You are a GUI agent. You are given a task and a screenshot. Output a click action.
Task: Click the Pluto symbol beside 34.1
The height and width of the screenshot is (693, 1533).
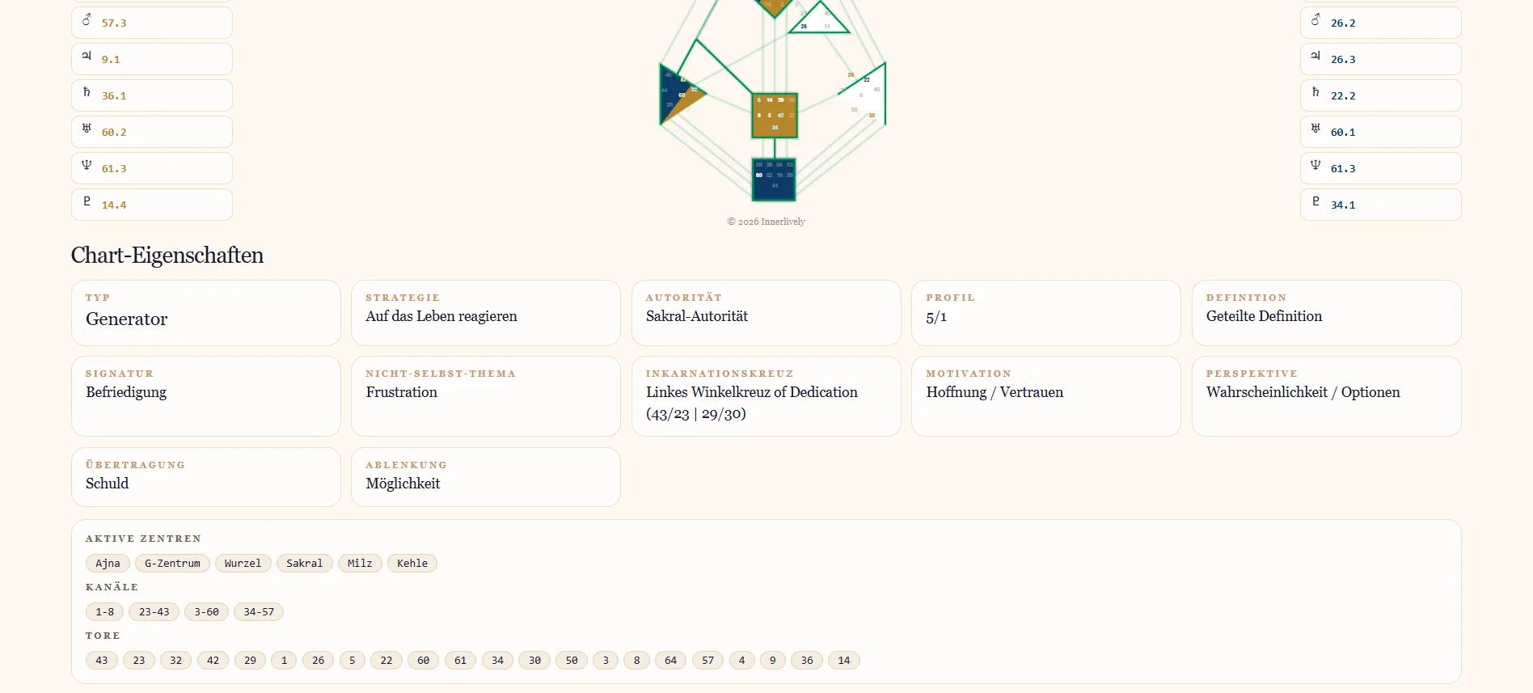1316,201
